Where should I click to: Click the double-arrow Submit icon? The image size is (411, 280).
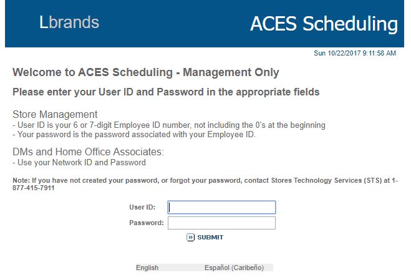(191, 238)
